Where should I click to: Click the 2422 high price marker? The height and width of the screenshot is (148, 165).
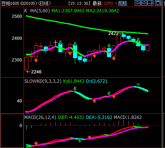click(116, 34)
